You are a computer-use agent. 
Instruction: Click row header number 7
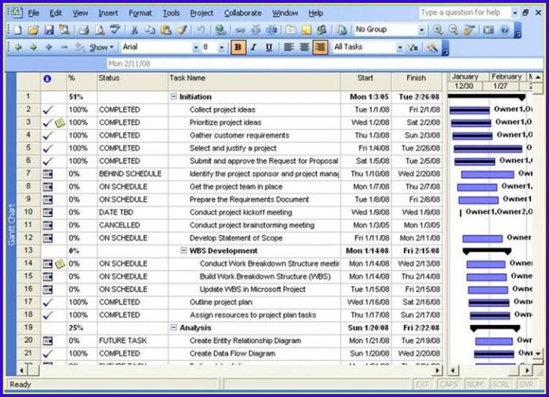coord(28,174)
